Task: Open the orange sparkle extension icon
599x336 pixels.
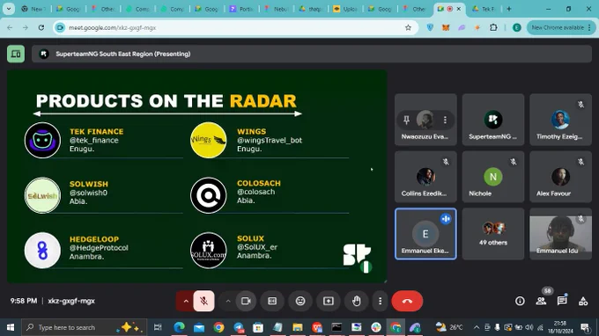Action: point(477,27)
